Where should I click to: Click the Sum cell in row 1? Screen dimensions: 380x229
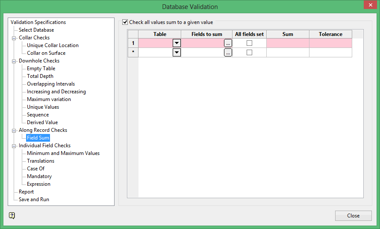[288, 43]
